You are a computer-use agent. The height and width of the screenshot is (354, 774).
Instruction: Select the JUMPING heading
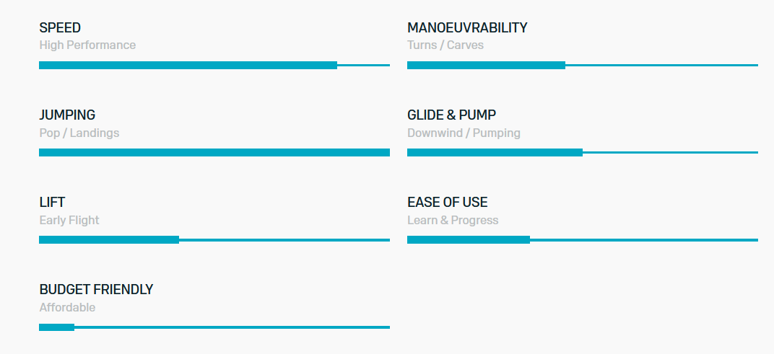pos(67,115)
